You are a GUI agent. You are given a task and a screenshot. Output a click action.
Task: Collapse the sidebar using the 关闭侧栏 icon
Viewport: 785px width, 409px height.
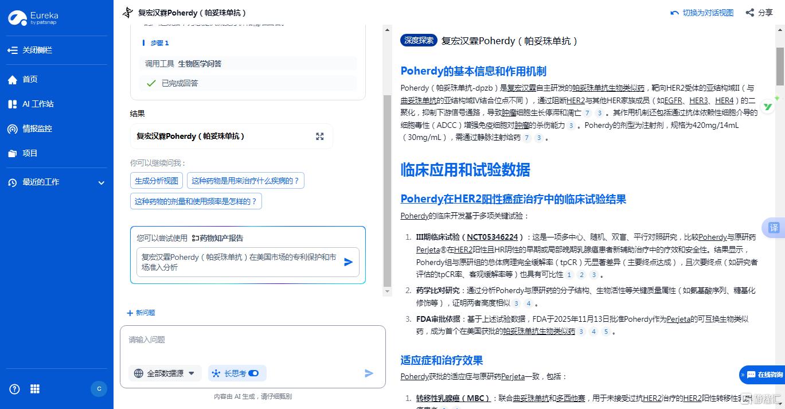pyautogui.click(x=13, y=50)
